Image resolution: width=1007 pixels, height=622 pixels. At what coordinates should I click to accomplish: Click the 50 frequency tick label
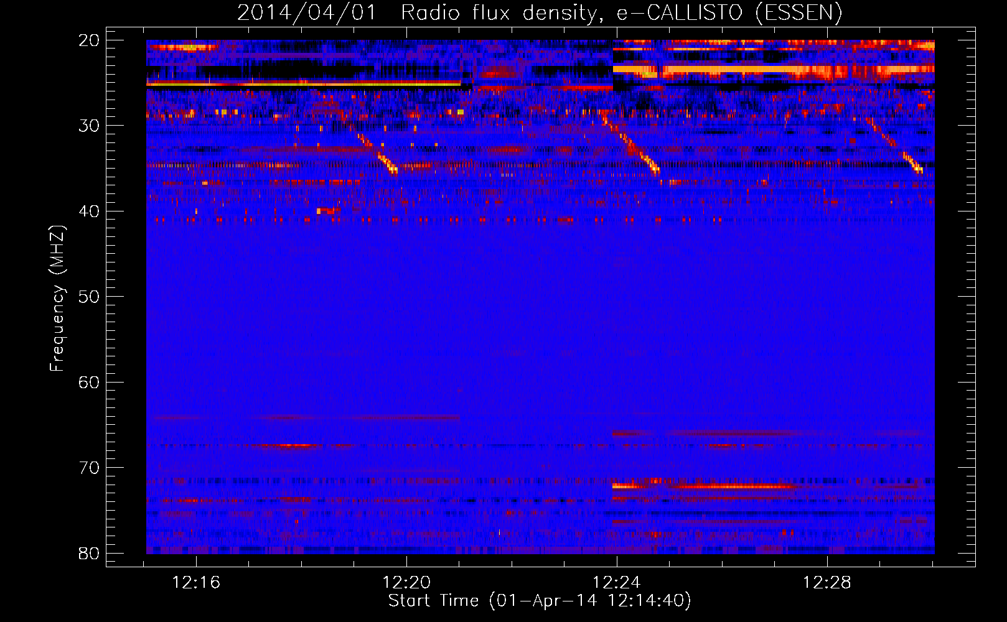[89, 297]
